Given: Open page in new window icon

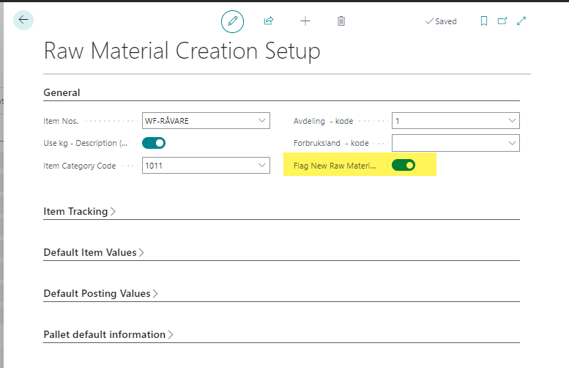Looking at the screenshot, I should tap(502, 21).
